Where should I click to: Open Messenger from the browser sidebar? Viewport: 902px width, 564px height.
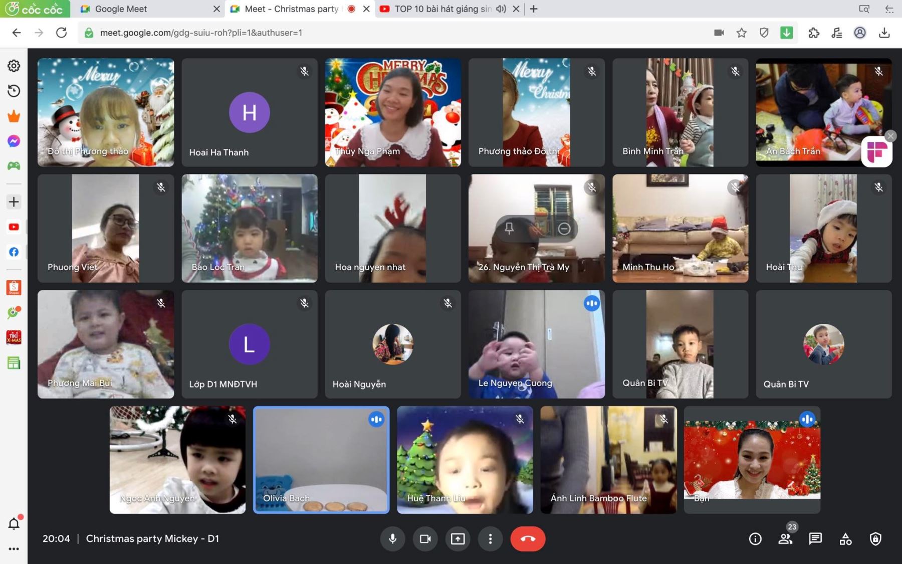click(x=14, y=141)
